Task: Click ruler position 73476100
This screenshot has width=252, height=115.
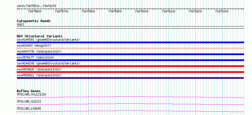Action: pos(168,11)
